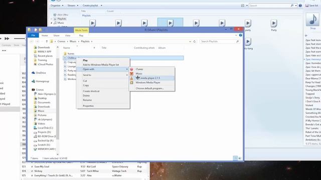Sort by Album column header
This screenshot has width=321, height=180.
click(162, 48)
